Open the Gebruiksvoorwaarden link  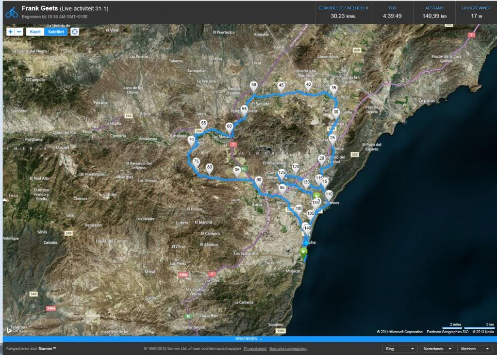coord(288,349)
